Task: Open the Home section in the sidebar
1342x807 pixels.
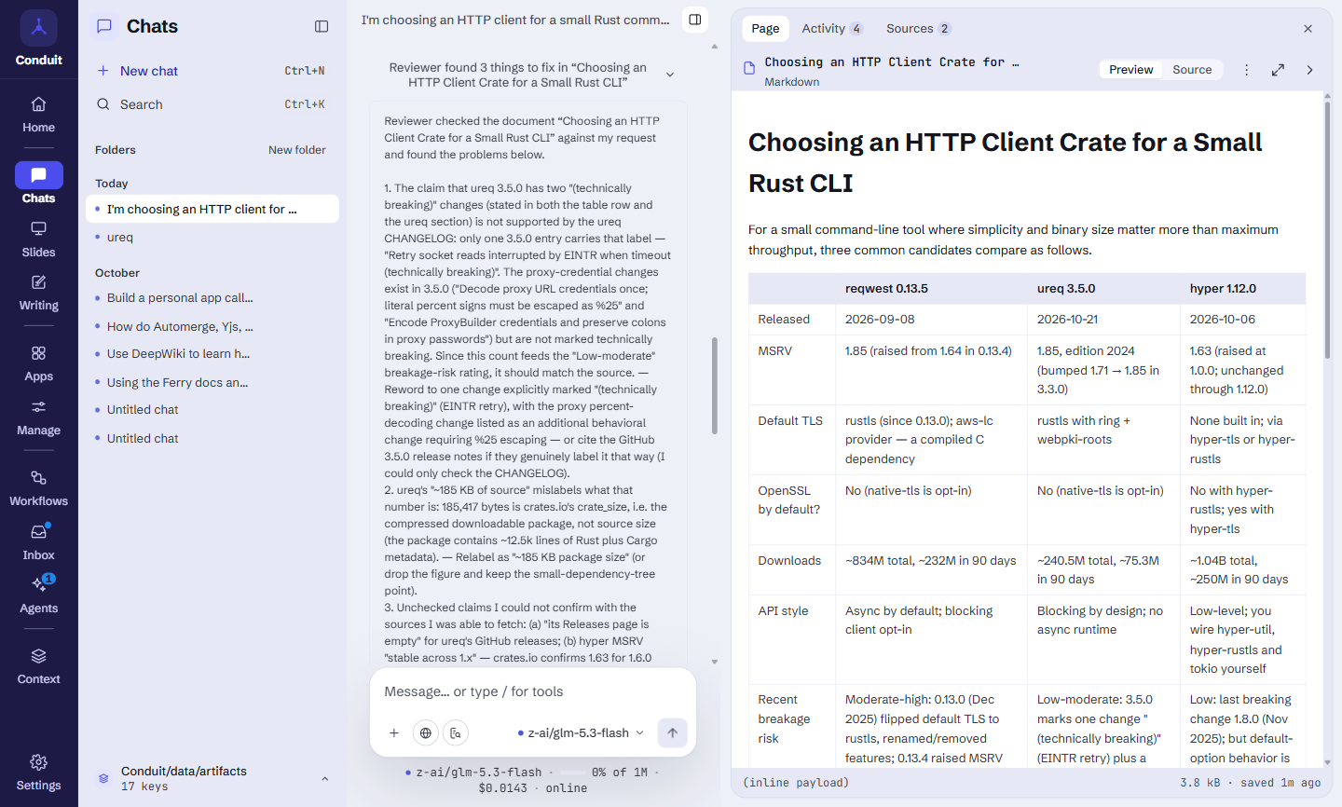Action: click(38, 115)
